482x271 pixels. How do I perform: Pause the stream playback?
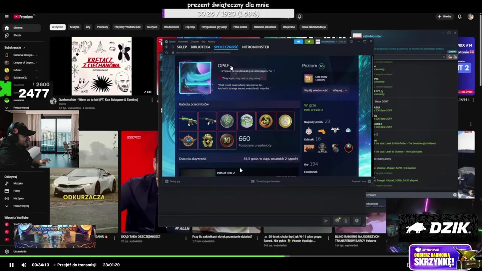tap(11, 265)
